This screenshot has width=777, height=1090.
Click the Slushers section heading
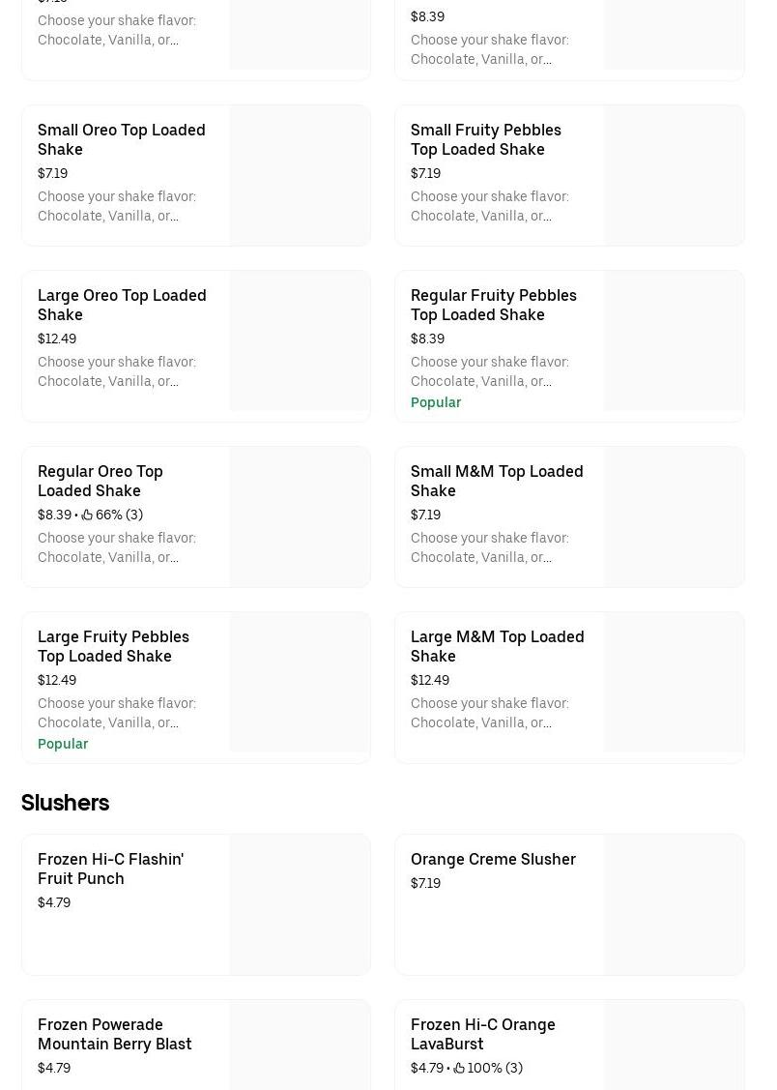pyautogui.click(x=66, y=803)
